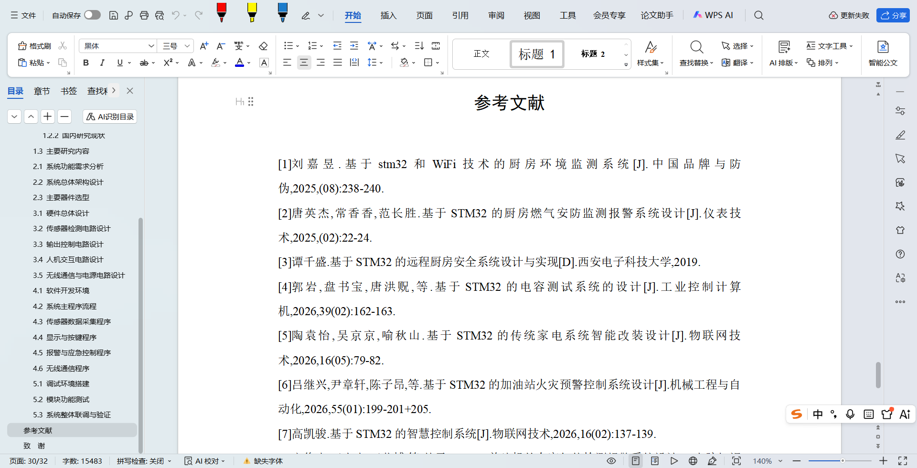The width and height of the screenshot is (917, 468).
Task: Click the Save document icon
Action: point(113,15)
